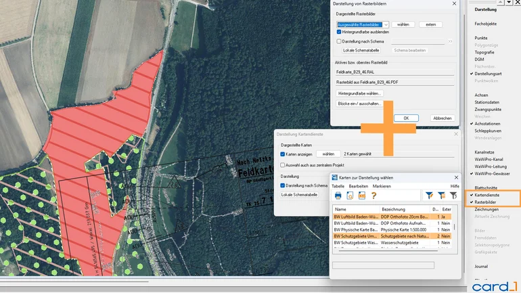Click Kartendienste in the right sidebar
This screenshot has height=293, width=521.
486,195
